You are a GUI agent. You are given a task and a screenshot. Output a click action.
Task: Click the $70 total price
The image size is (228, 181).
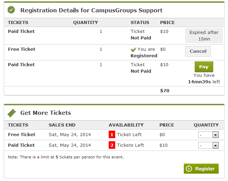point(165,91)
